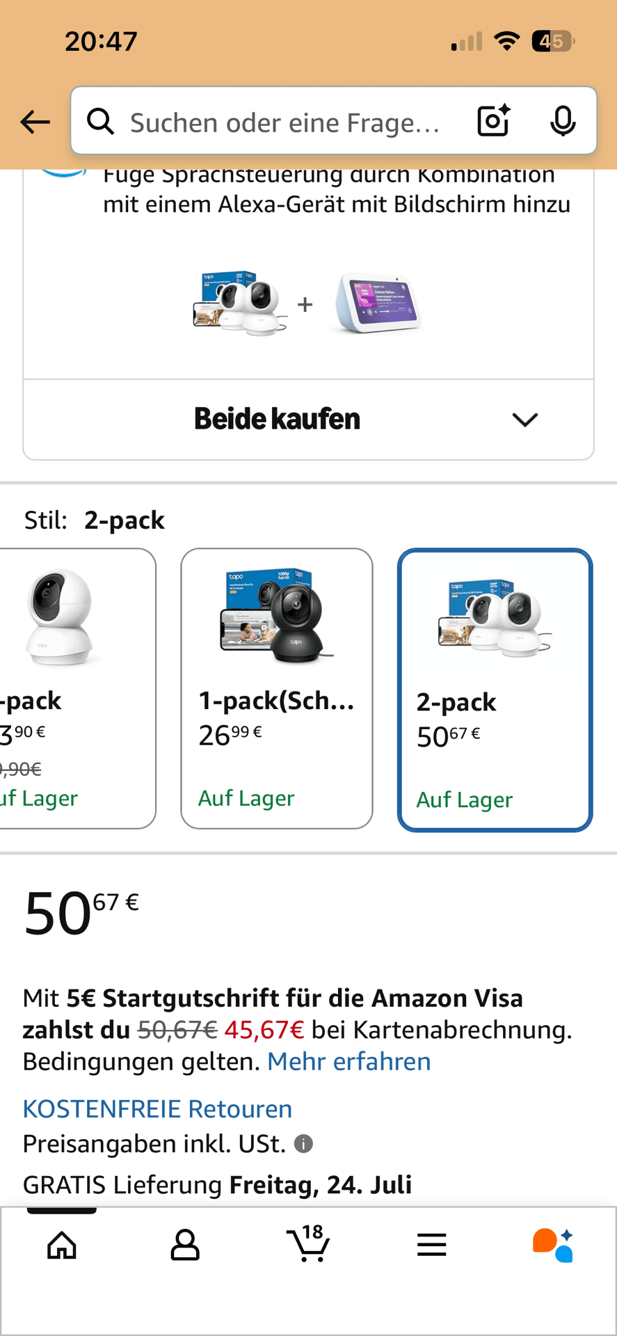Open the Mehr erfahren link

tap(349, 1061)
